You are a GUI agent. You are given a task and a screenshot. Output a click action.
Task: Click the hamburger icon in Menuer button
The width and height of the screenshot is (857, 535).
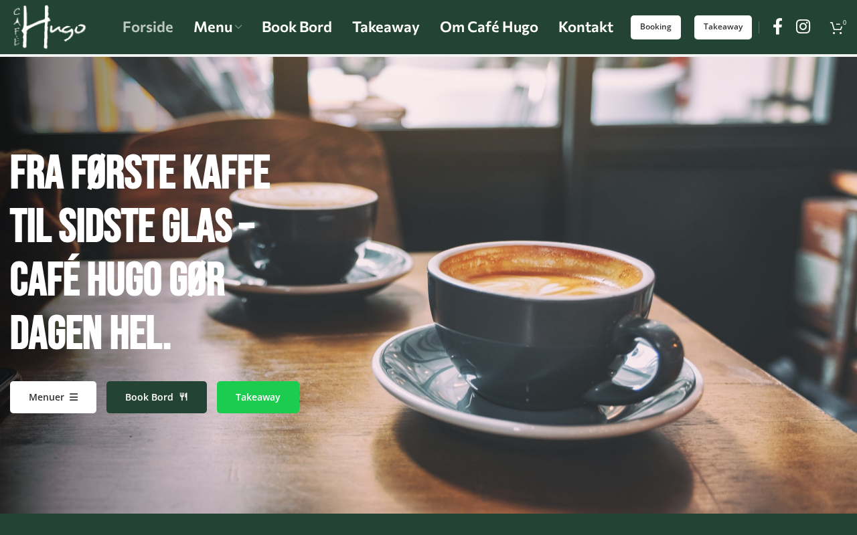[x=74, y=397]
